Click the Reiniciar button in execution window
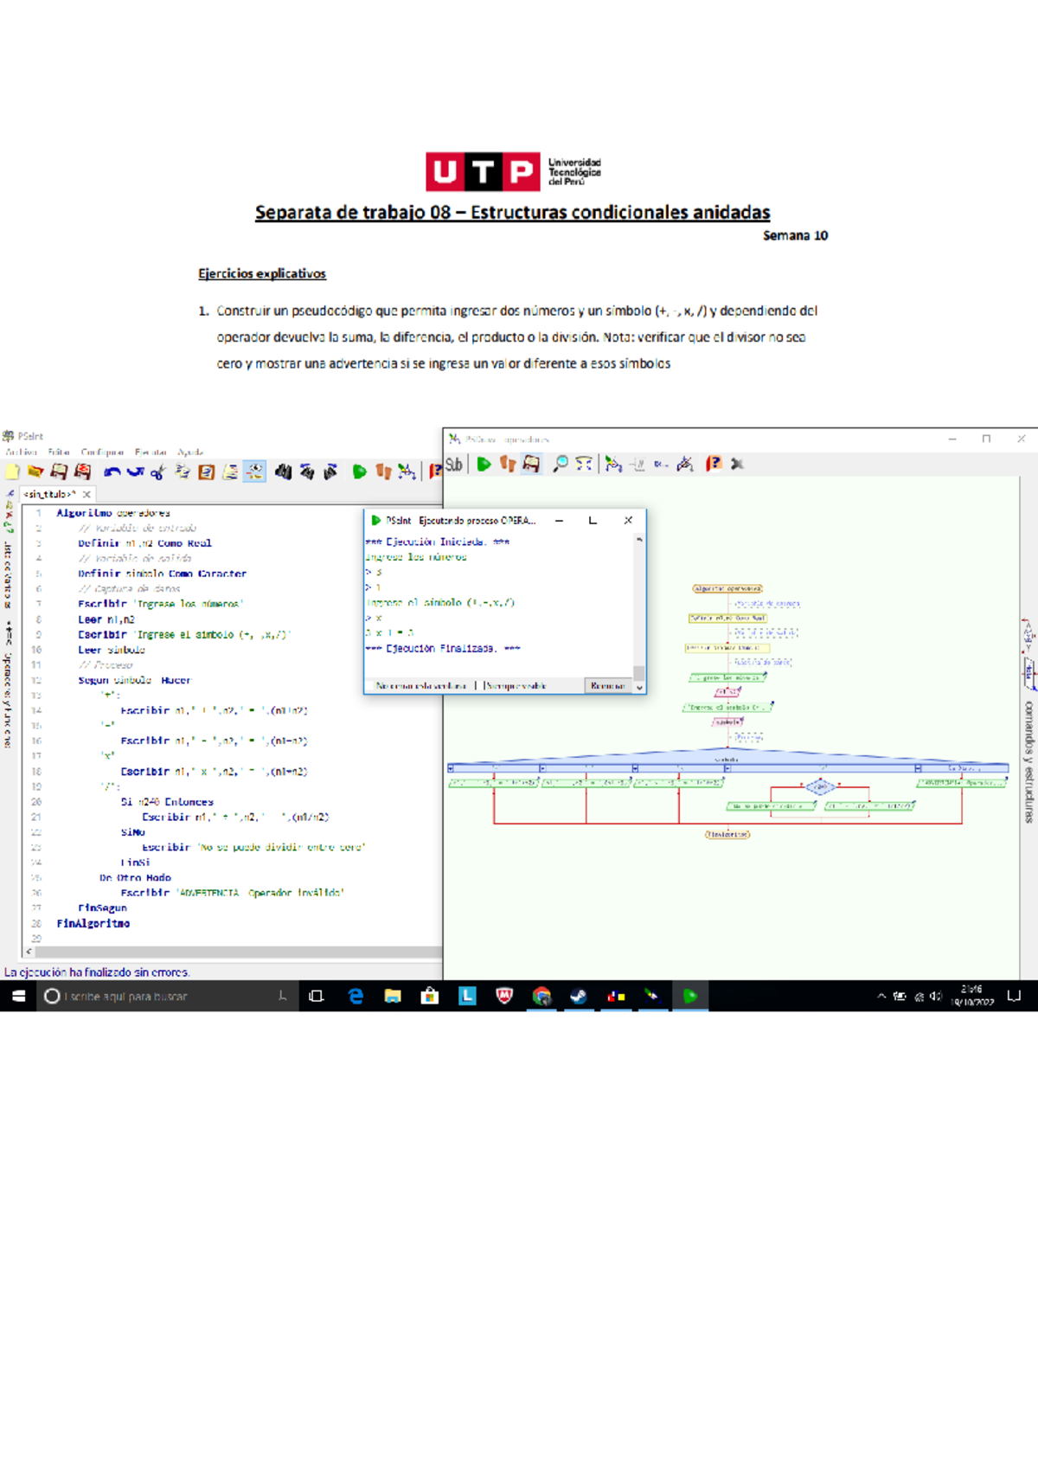 607,686
